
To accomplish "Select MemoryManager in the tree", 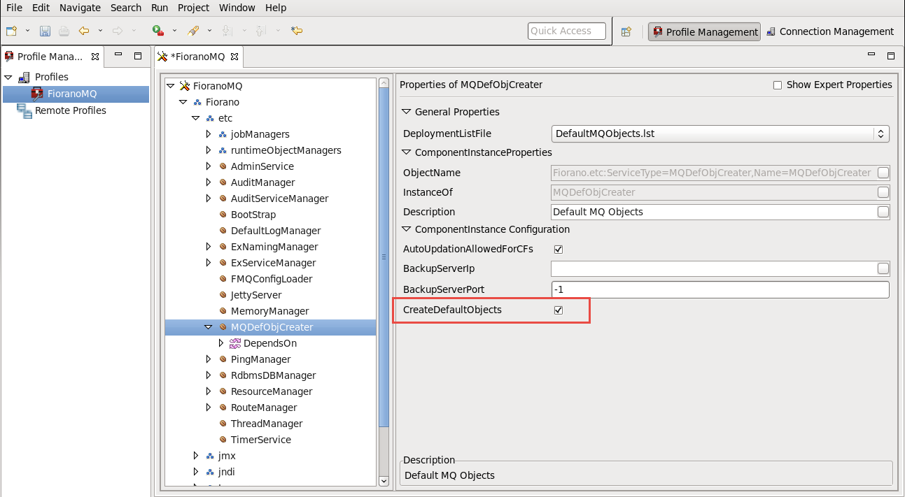I will (269, 311).
